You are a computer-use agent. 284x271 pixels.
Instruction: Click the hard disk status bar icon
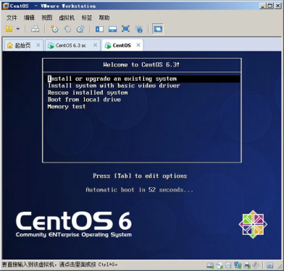[210, 265]
